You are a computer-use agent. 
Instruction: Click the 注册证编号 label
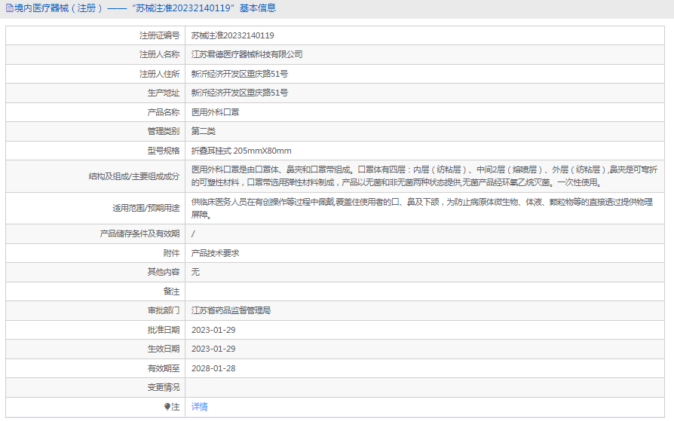[x=160, y=35]
